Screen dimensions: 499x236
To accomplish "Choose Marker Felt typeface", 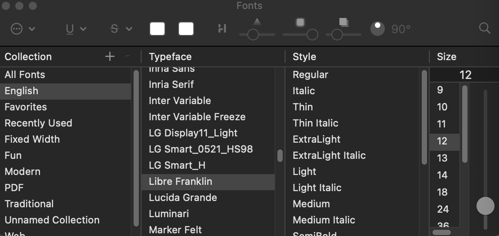I will click(x=208, y=230).
